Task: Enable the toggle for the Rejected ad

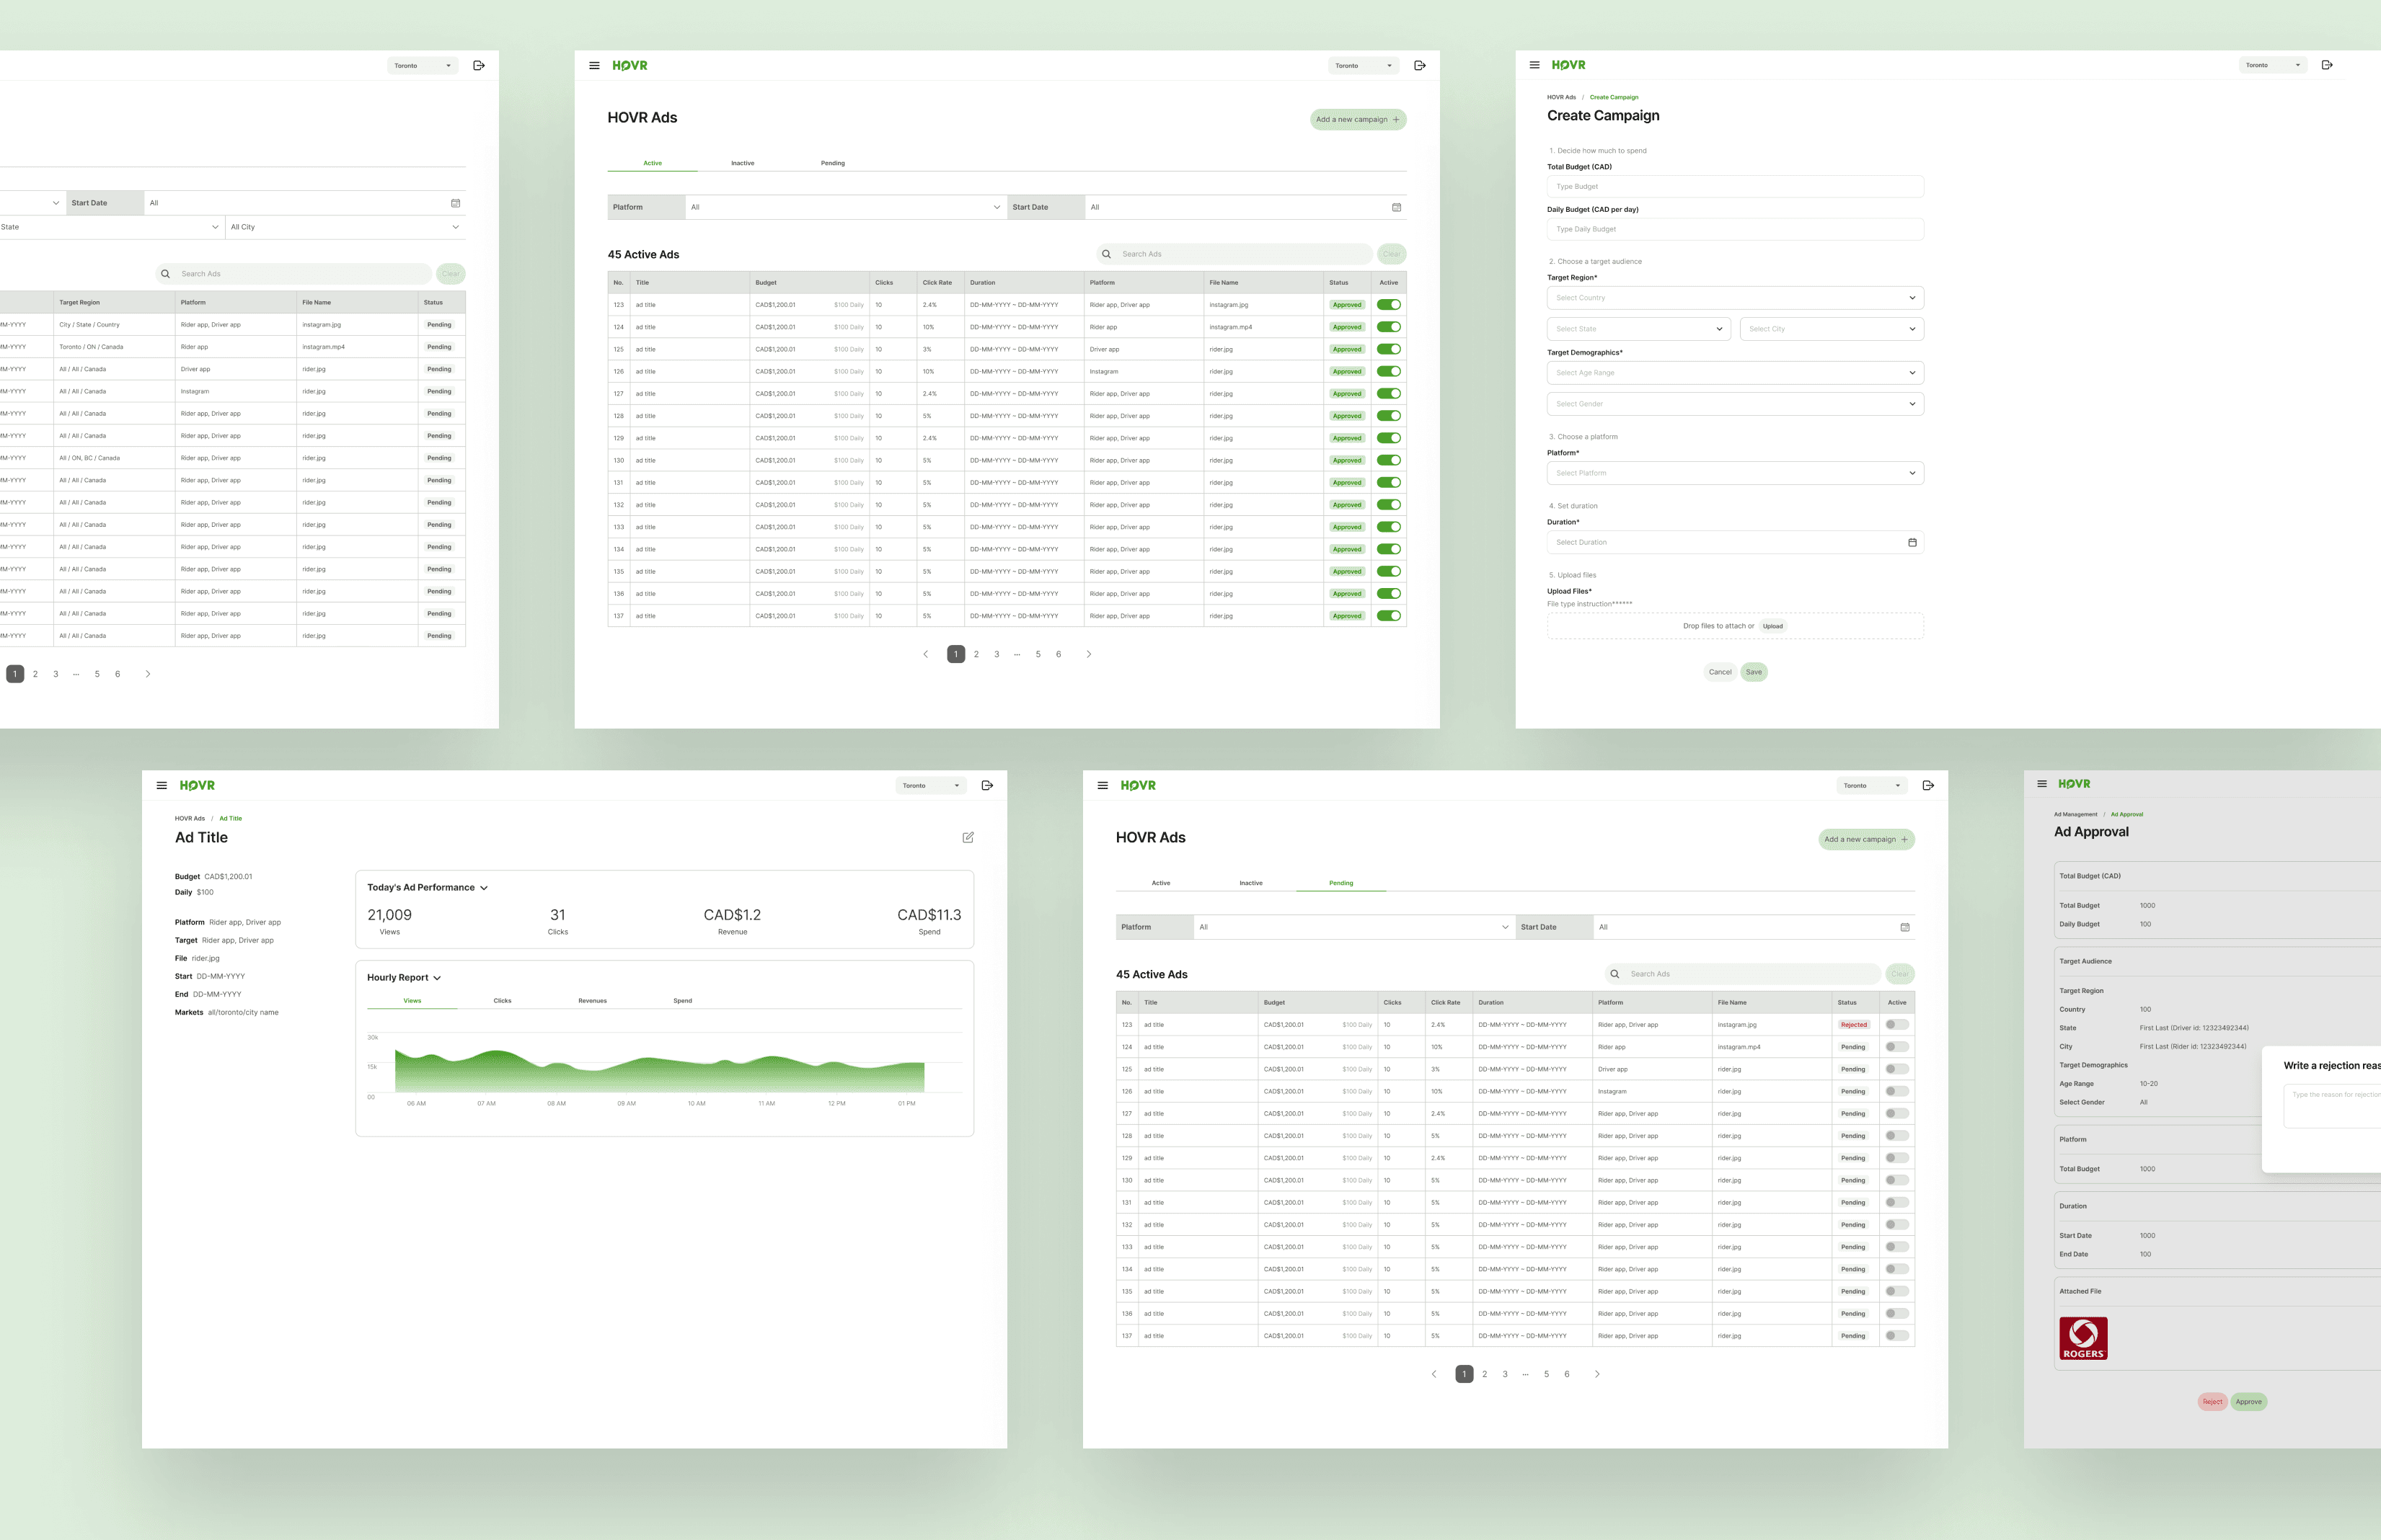Action: click(x=1896, y=1025)
